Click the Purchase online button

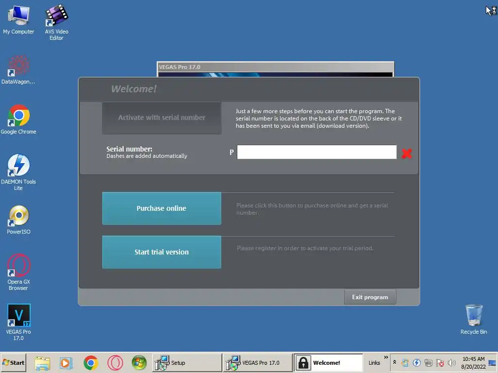coord(161,208)
